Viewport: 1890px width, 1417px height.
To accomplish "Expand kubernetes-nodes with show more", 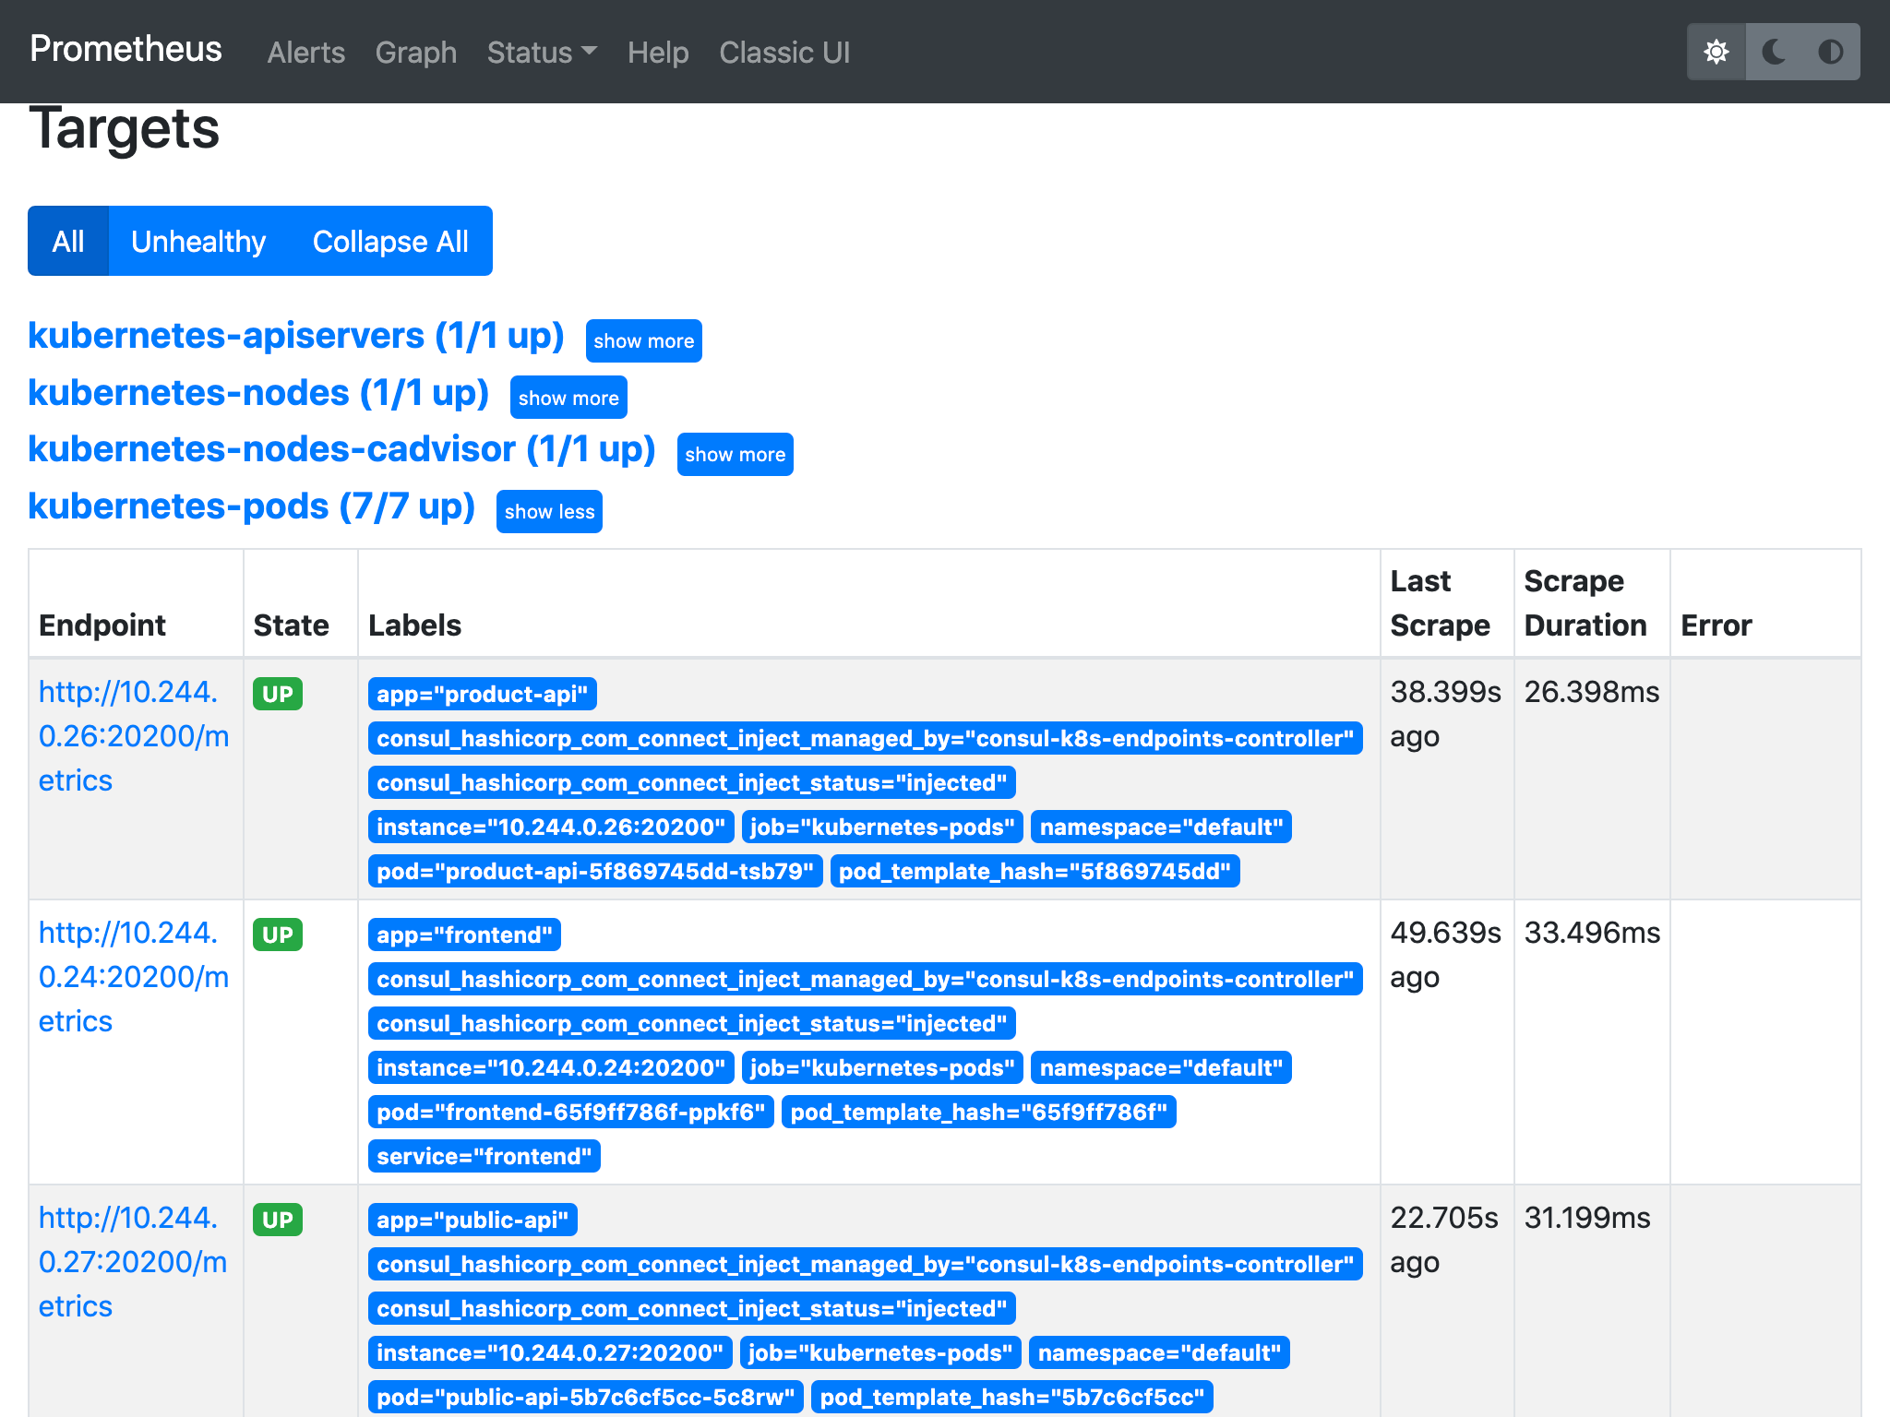I will pos(568,398).
